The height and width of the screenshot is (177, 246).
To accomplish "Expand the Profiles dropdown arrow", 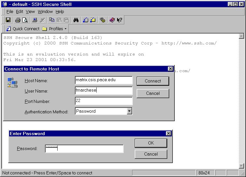I will coord(66,29).
